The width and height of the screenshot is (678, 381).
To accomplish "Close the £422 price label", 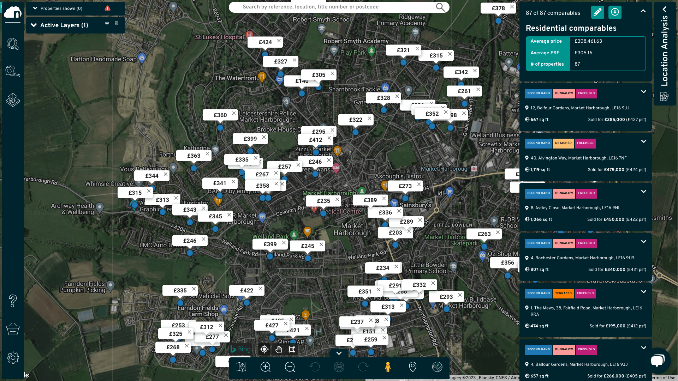I will (x=260, y=289).
